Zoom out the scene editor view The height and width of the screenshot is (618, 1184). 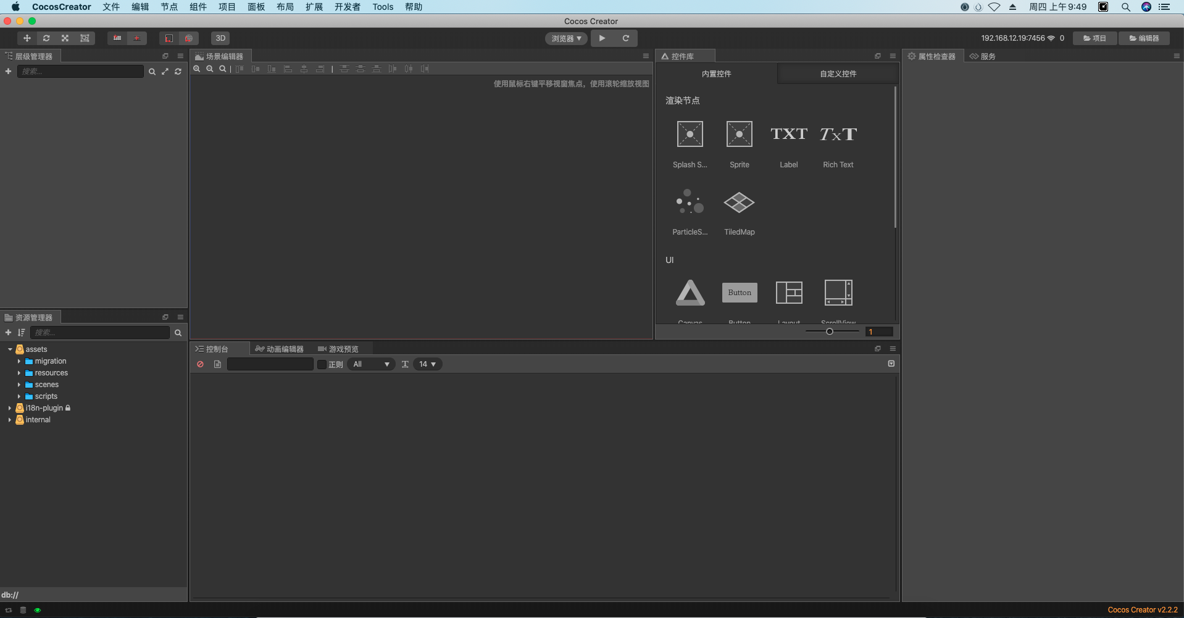coord(210,69)
